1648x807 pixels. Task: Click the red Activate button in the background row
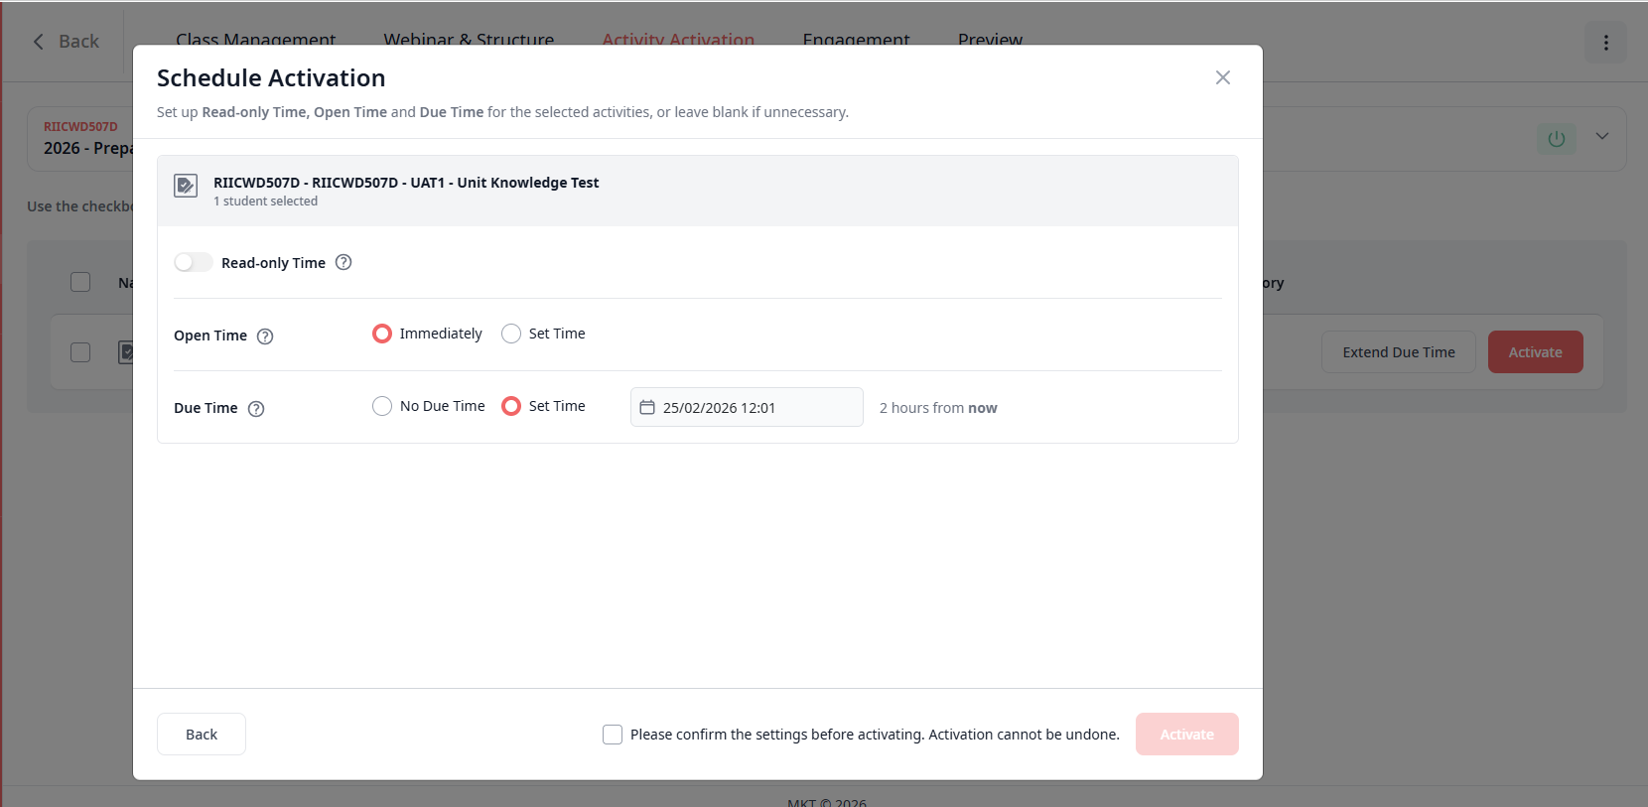click(1535, 351)
